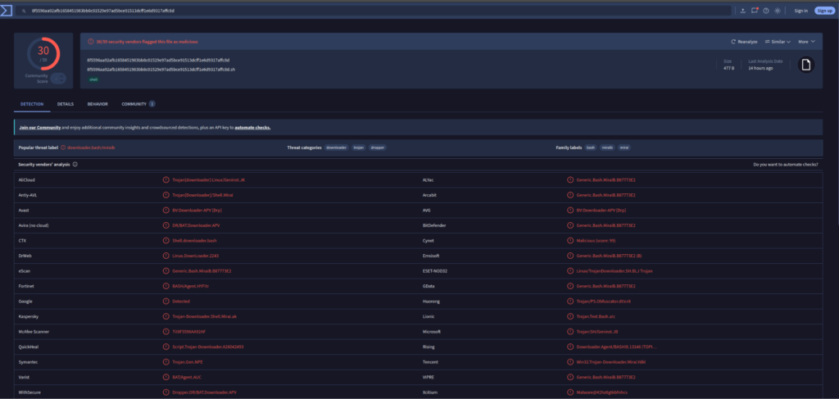Screen dimensions: 839x399
Task: Click the alert icon on Cynet row
Action: (570, 241)
